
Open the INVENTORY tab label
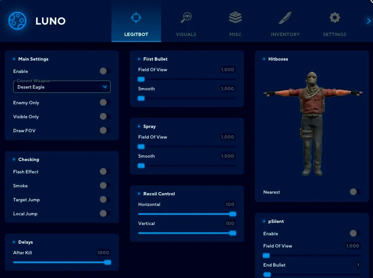tap(285, 34)
